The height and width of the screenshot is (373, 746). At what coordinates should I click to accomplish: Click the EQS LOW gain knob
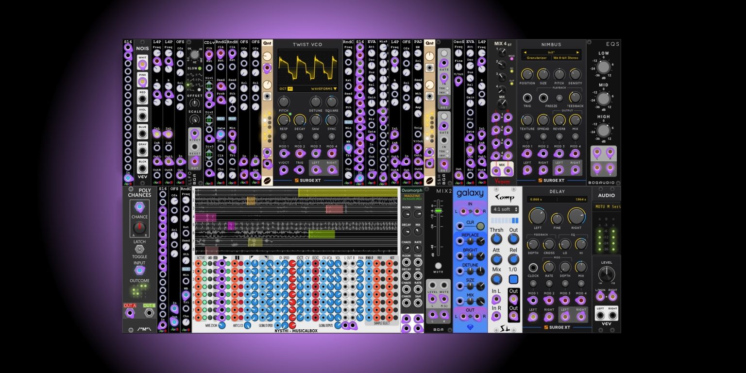pyautogui.click(x=604, y=68)
